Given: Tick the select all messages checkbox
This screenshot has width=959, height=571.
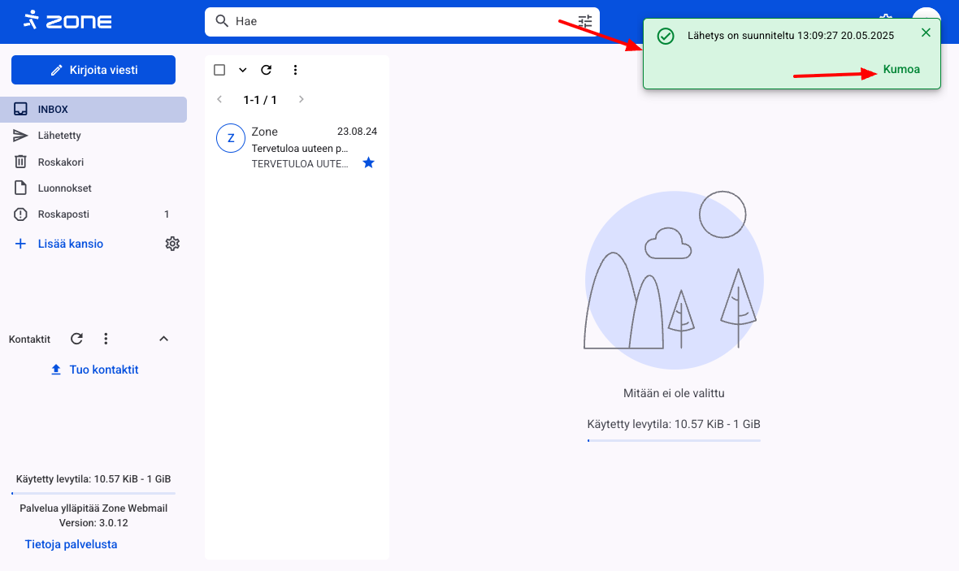Looking at the screenshot, I should pos(219,70).
